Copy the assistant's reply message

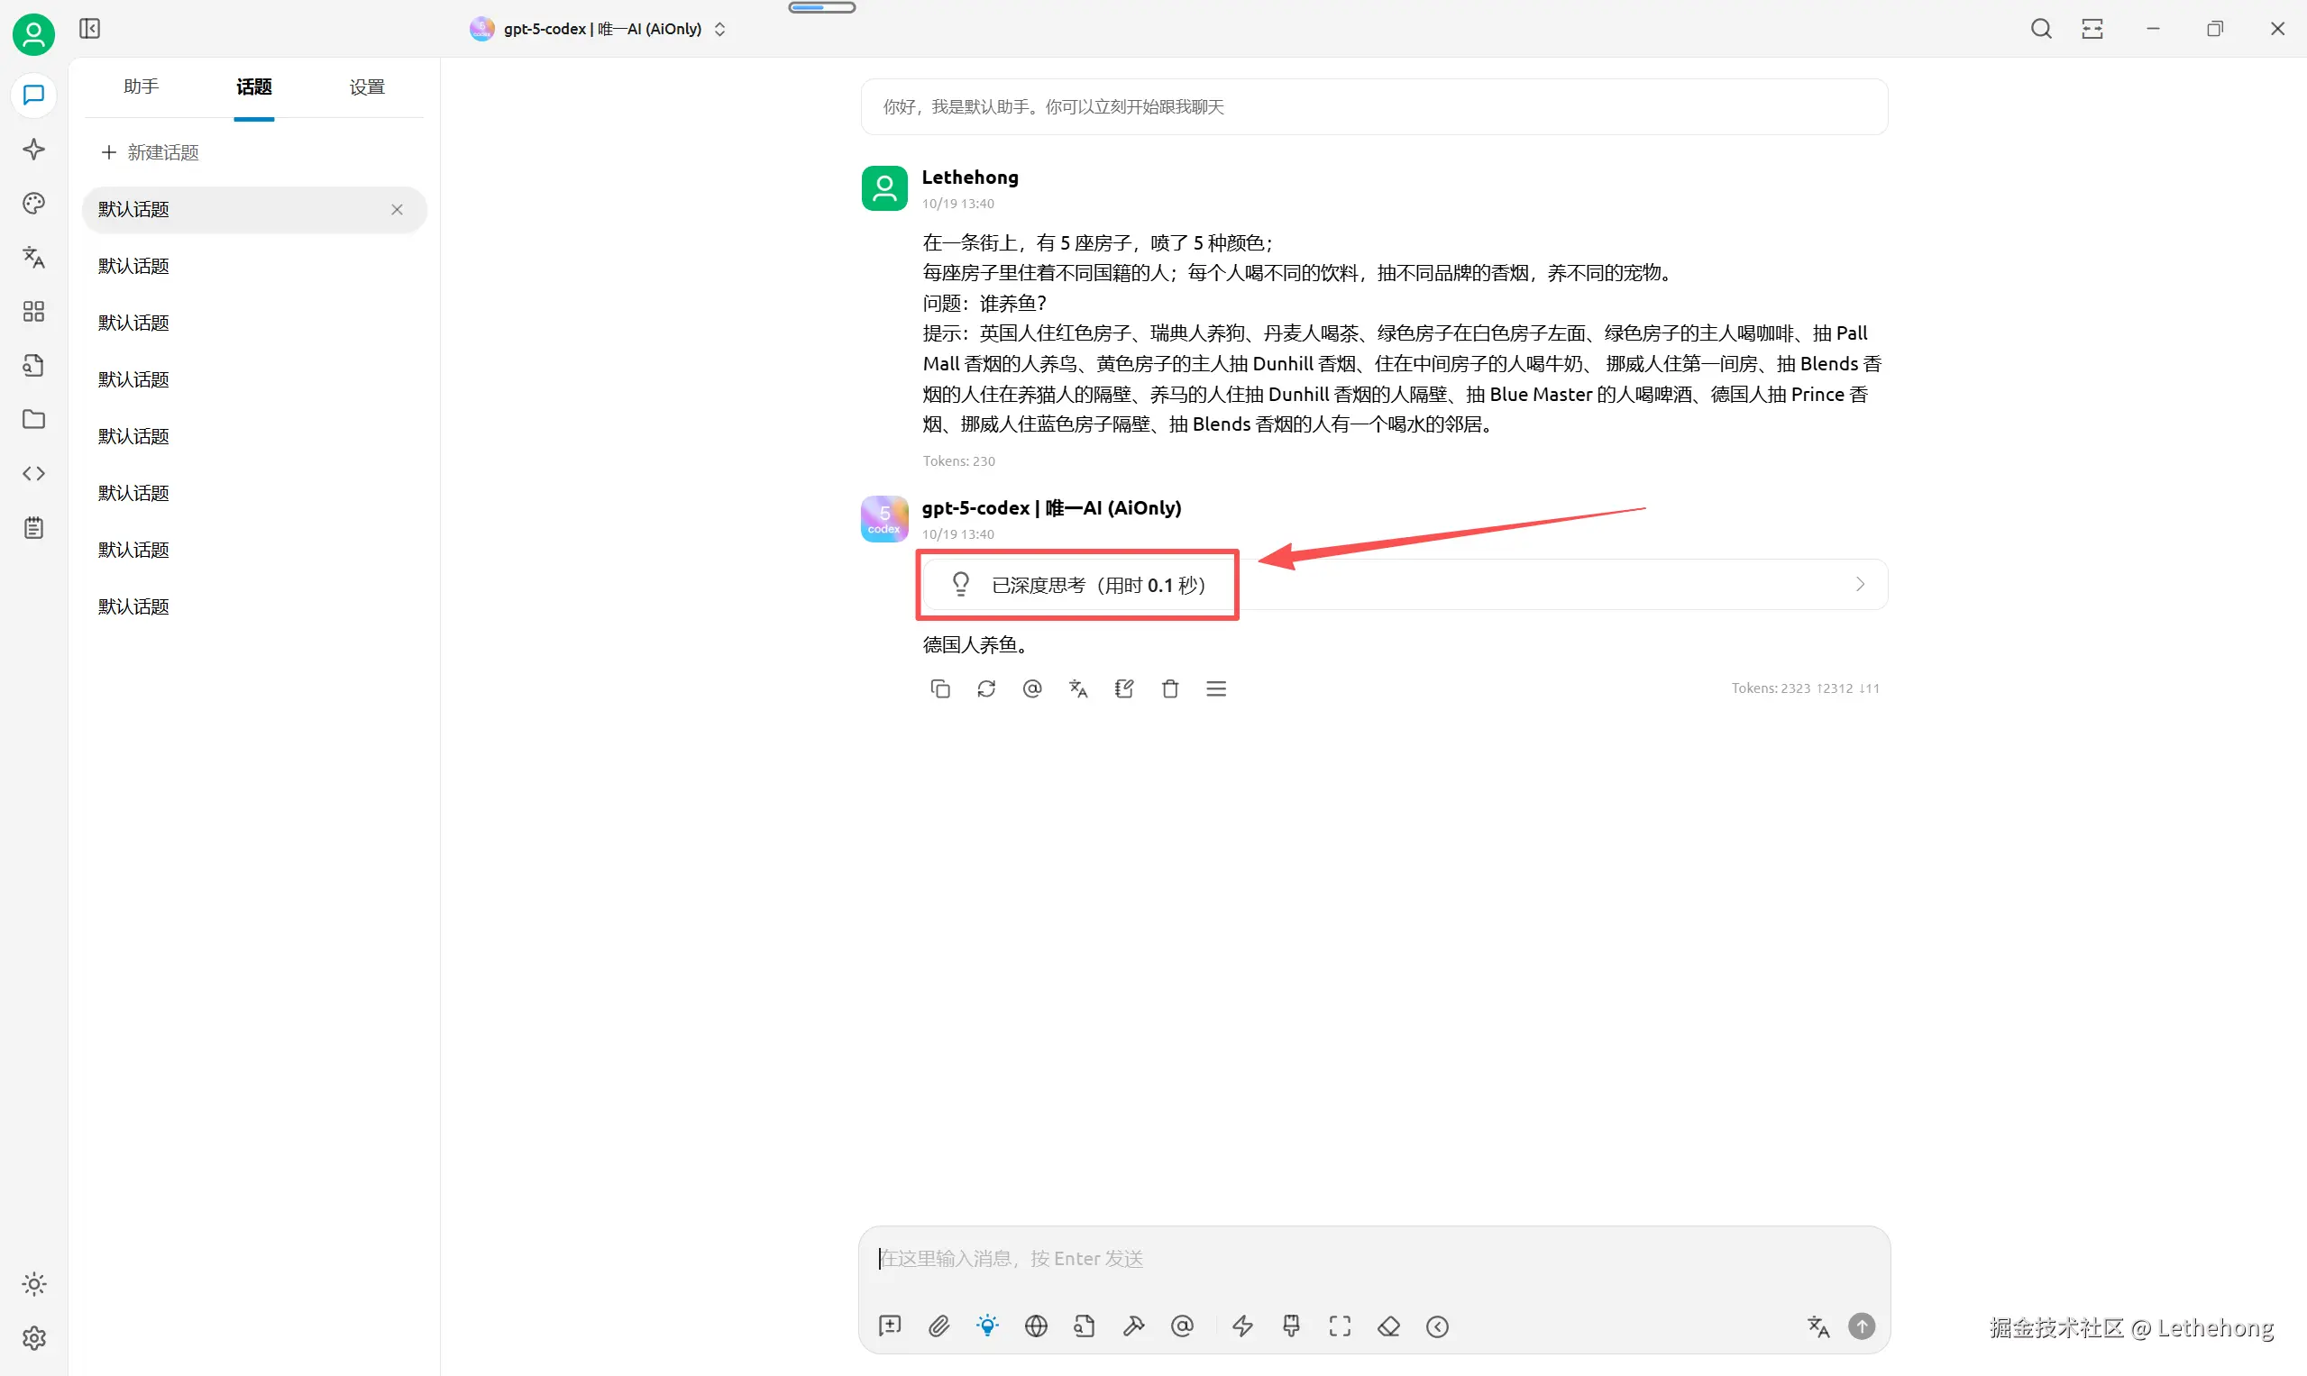point(939,689)
